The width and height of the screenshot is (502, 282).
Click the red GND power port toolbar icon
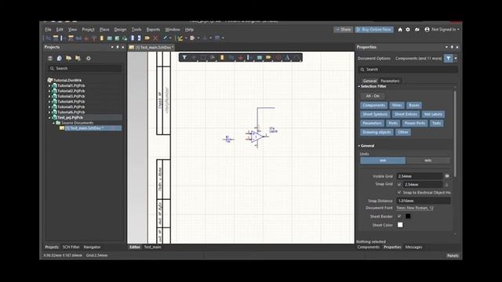[x=86, y=38]
